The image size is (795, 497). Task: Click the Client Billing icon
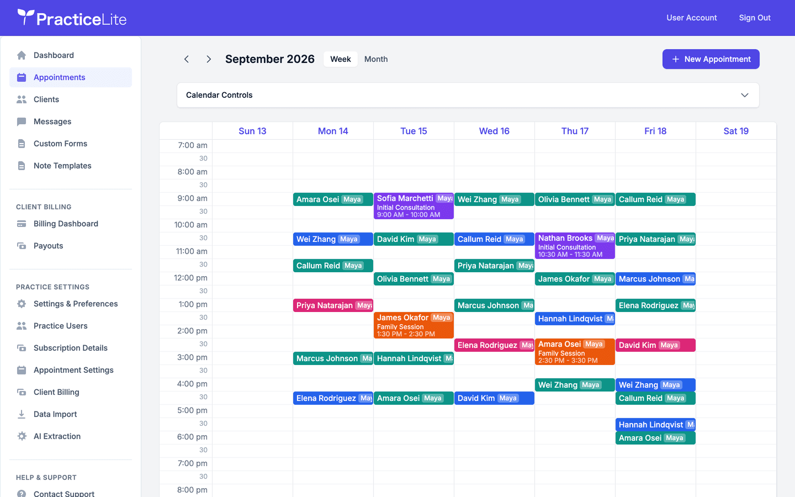[22, 392]
